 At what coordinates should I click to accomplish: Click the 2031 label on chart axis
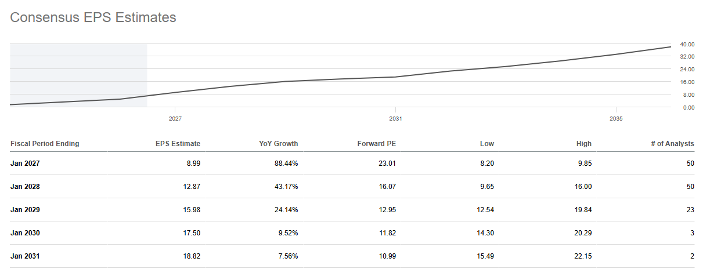click(x=396, y=118)
